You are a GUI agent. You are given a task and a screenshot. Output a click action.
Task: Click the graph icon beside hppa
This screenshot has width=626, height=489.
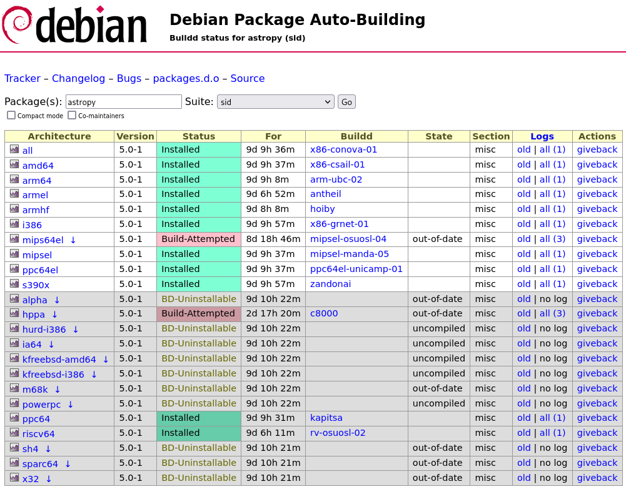coord(14,313)
